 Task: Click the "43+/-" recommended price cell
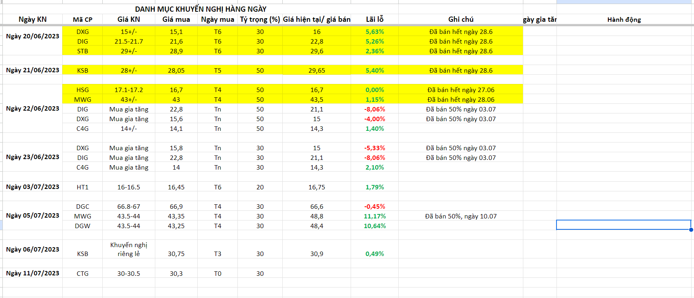(x=129, y=99)
